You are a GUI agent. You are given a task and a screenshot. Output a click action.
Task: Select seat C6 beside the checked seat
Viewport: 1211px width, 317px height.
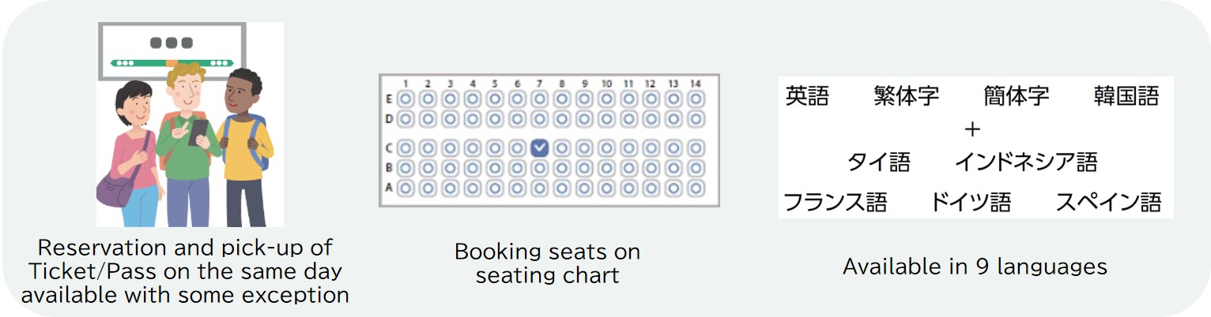518,147
